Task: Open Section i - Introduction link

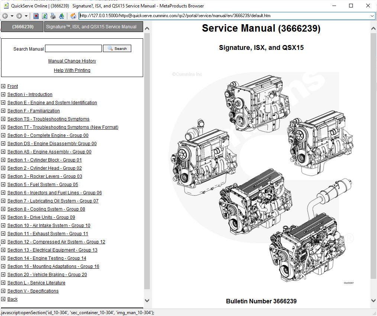Action: [x=30, y=94]
